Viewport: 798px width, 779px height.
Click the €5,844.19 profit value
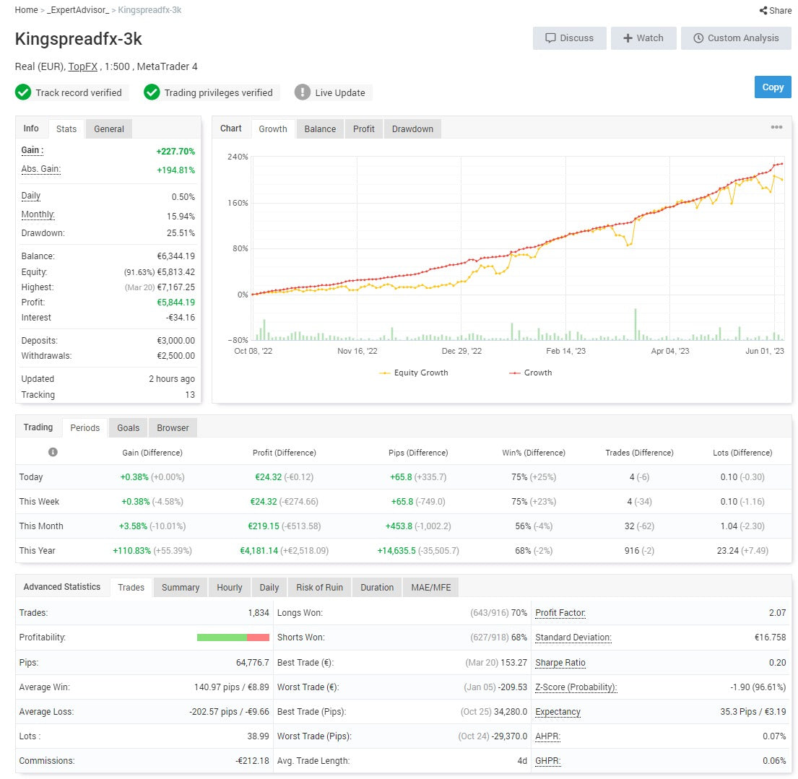click(x=175, y=303)
